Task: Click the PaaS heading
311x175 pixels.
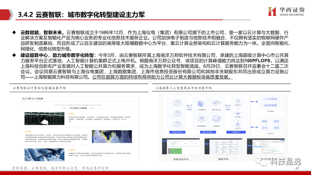Action: tap(28, 131)
